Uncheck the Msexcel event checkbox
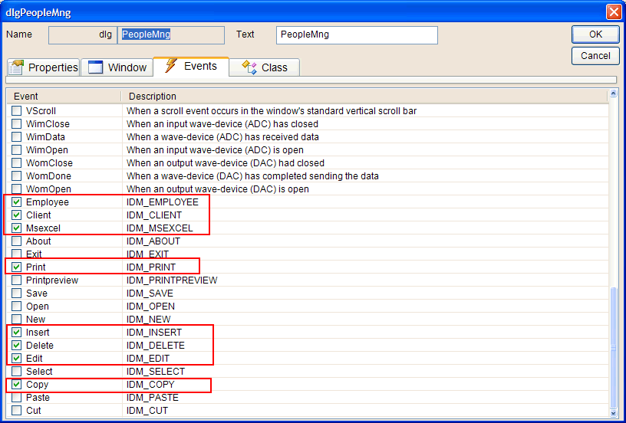This screenshot has width=626, height=423. [16, 228]
